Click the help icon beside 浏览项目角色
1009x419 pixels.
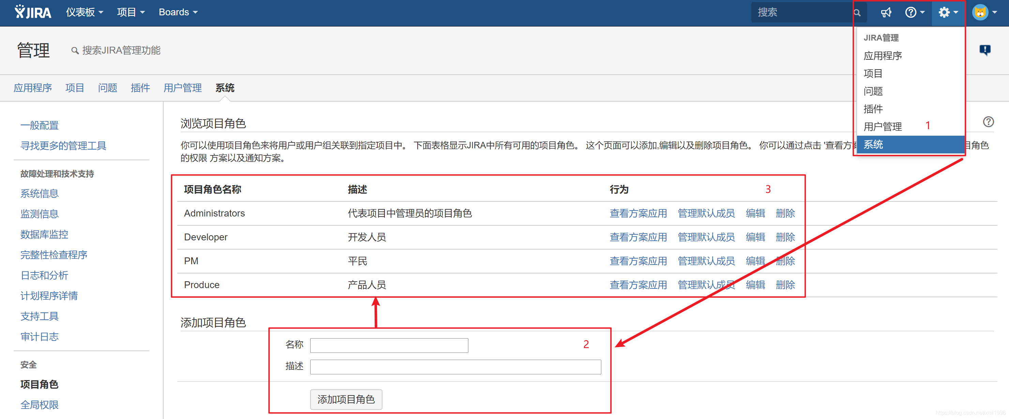pyautogui.click(x=988, y=122)
